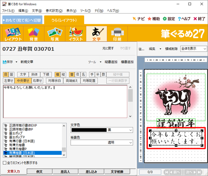The height and width of the screenshot is (176, 208).
Task: Switch to the 差し込み tab
Action: (91, 171)
